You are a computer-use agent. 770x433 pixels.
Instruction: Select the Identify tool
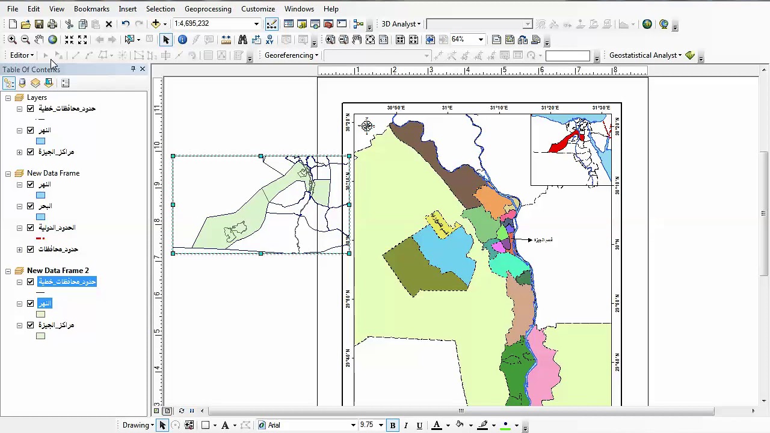[182, 40]
